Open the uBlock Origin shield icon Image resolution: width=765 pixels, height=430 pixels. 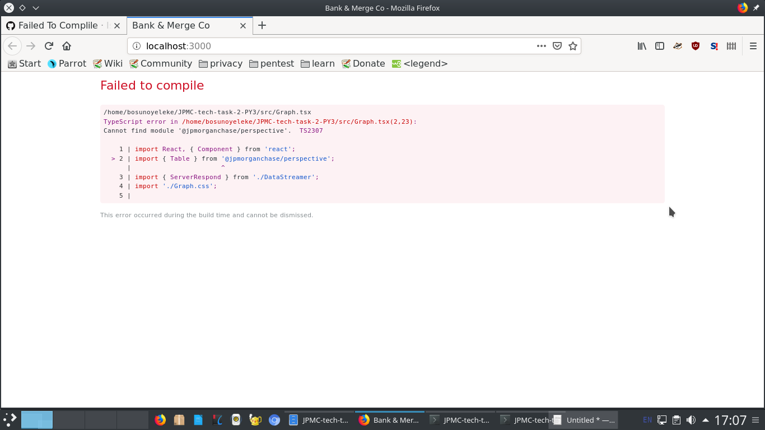pos(696,46)
